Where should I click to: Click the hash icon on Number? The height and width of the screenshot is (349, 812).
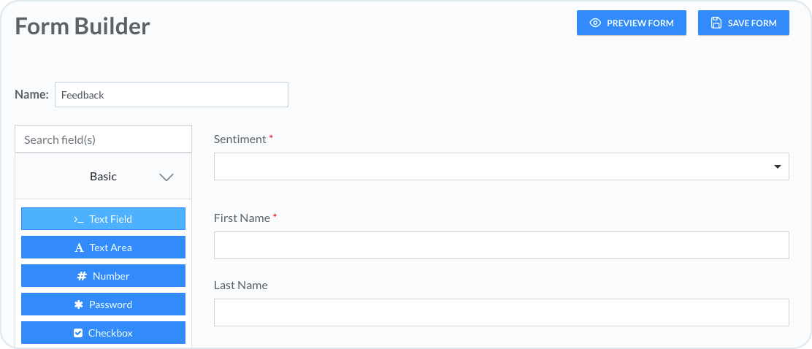coord(82,276)
